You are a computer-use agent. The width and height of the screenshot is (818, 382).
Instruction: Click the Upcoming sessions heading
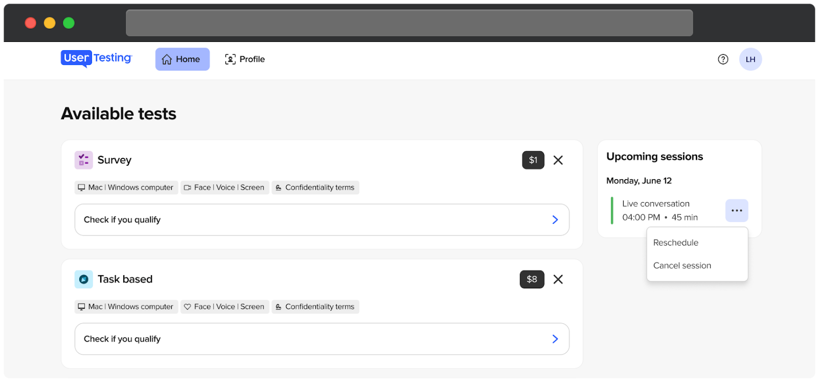(x=654, y=156)
